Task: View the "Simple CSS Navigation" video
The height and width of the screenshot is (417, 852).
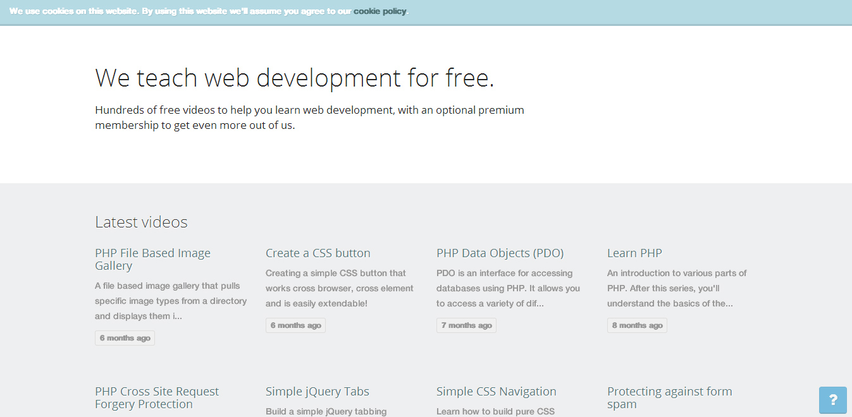Action: click(496, 391)
